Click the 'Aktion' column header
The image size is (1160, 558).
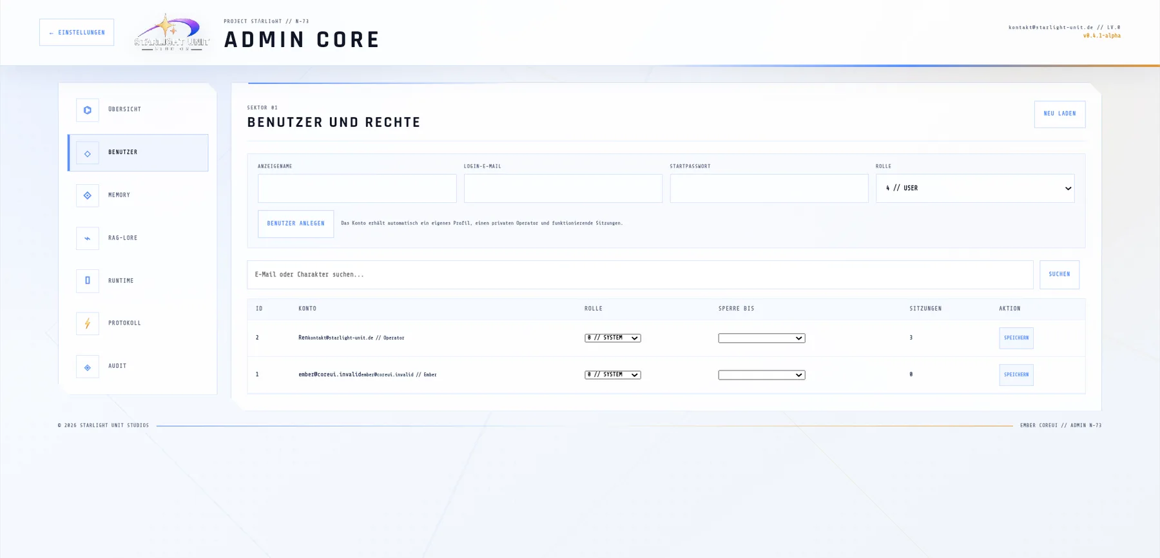point(1010,309)
